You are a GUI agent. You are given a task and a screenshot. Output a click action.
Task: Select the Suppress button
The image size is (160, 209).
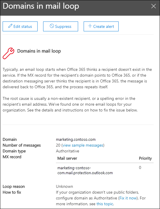pos(61,26)
